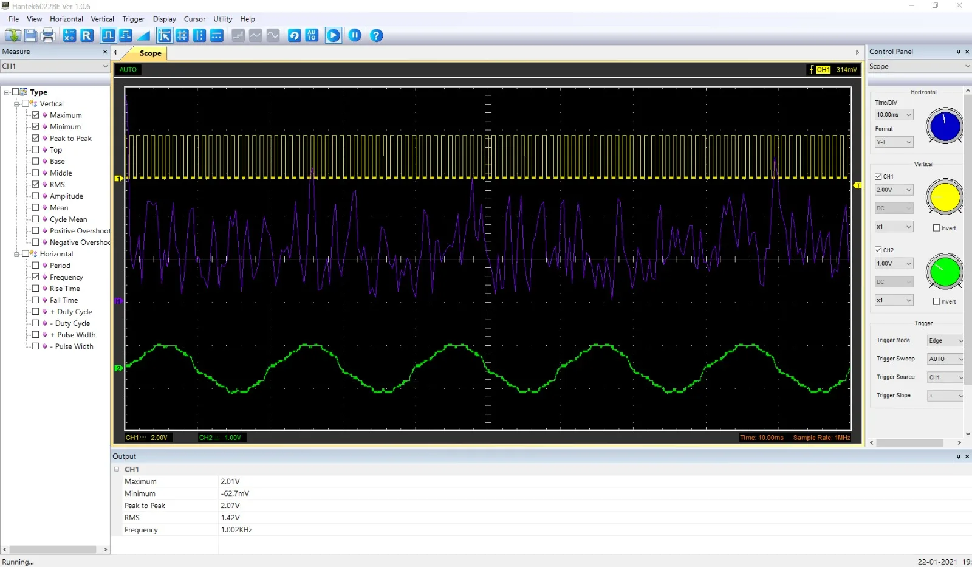972x567 pixels.
Task: Open the math operations (+−×÷) tool
Action: pos(69,35)
